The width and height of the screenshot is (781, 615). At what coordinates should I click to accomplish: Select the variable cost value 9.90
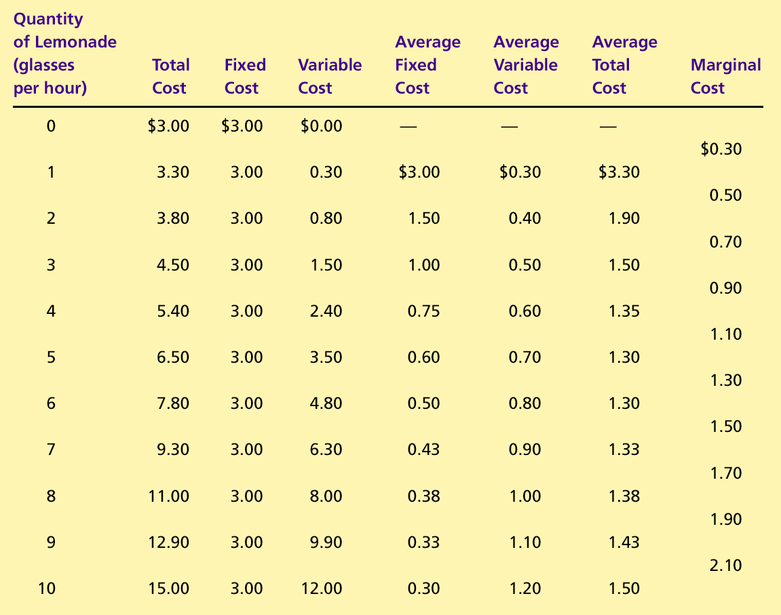pyautogui.click(x=326, y=542)
